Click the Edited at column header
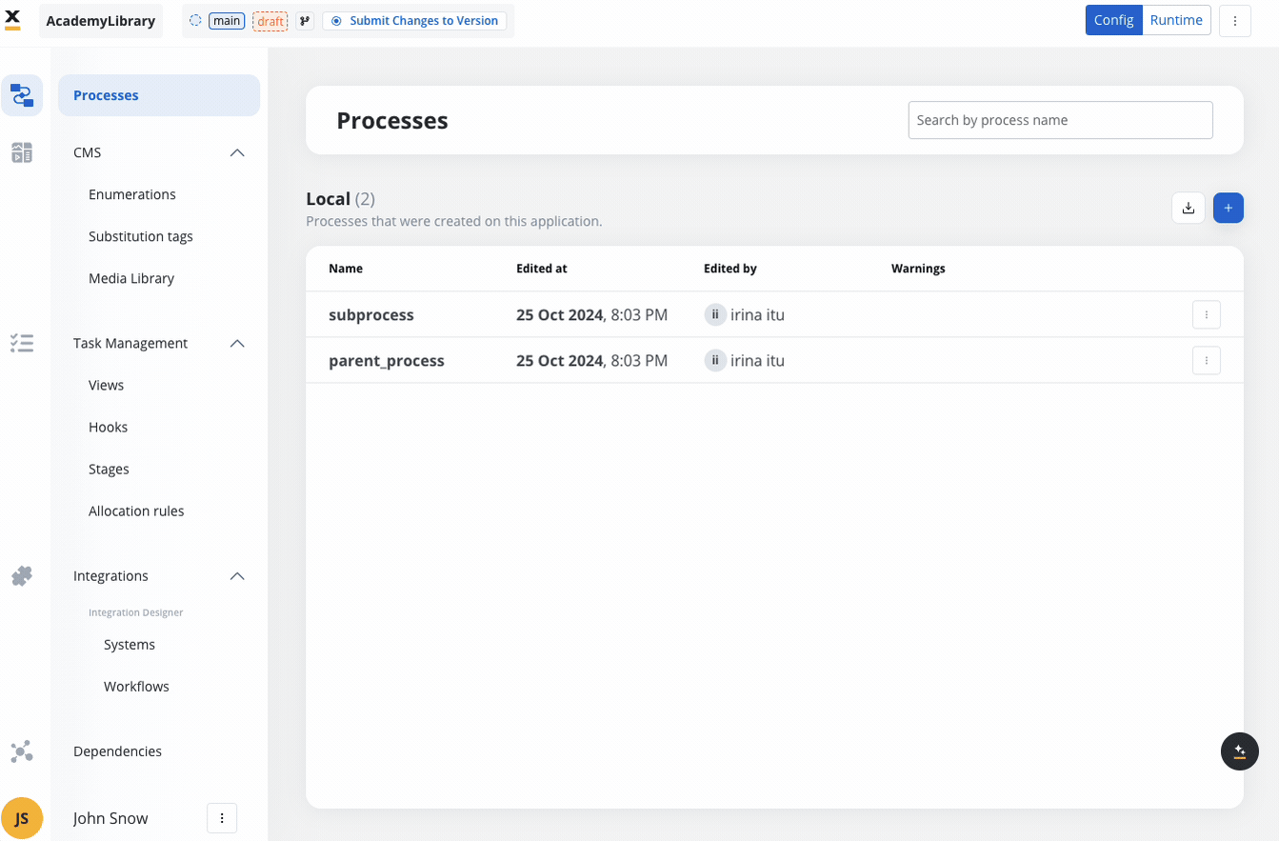This screenshot has height=841, width=1279. [542, 269]
